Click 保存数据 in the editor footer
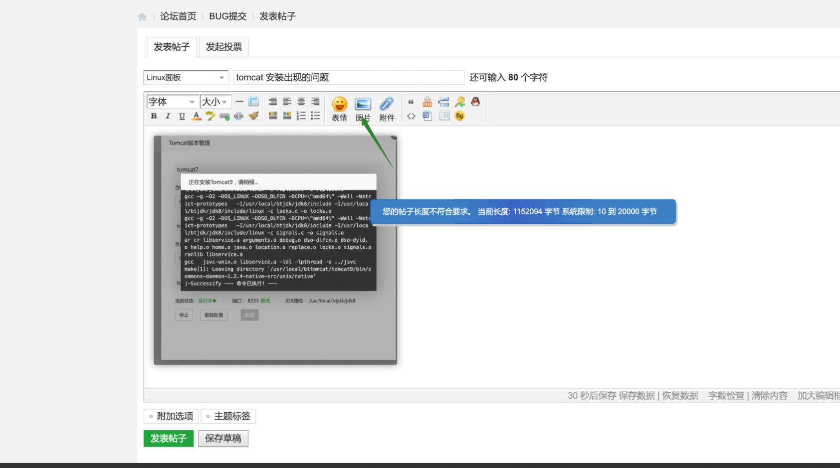This screenshot has height=468, width=840. coord(636,396)
